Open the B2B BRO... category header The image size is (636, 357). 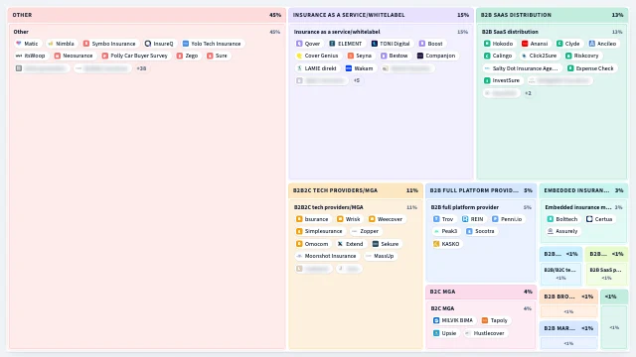[568, 297]
